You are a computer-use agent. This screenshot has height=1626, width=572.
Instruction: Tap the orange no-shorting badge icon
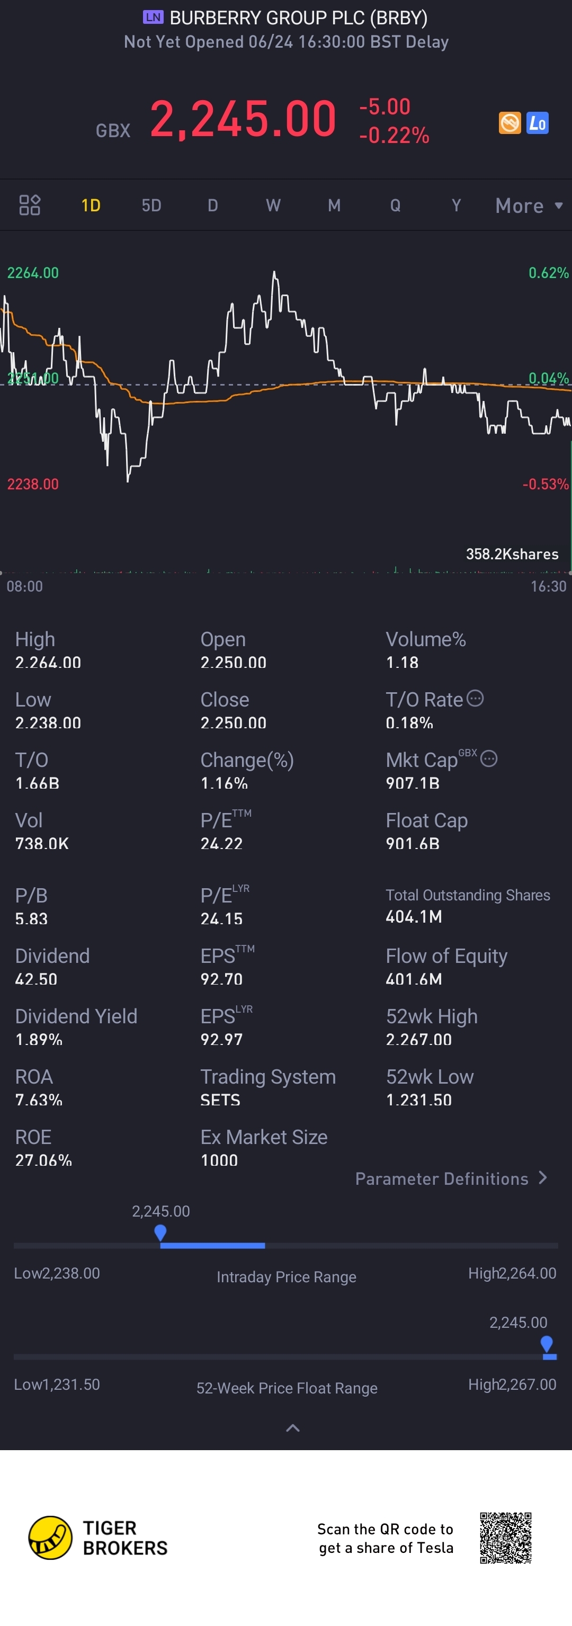coord(510,122)
